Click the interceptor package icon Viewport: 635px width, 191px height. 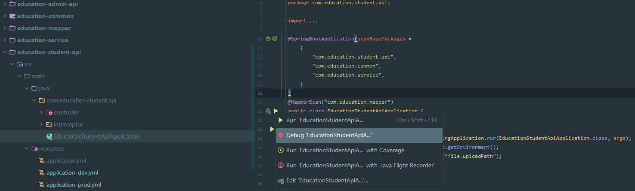tap(49, 124)
